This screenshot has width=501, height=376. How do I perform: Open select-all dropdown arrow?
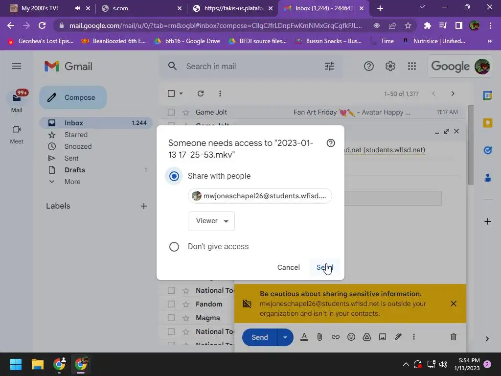coord(181,94)
